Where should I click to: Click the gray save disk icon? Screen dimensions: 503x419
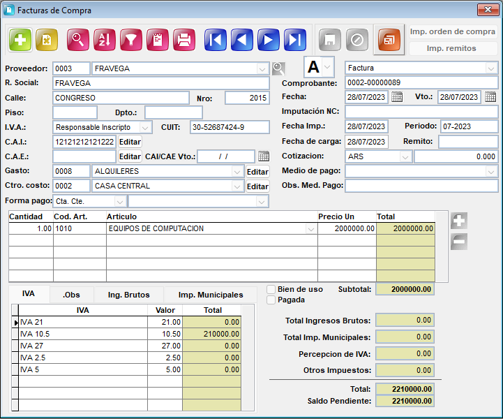coord(330,40)
